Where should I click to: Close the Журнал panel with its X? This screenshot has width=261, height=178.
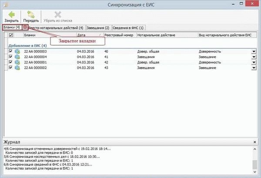[x=254, y=142]
